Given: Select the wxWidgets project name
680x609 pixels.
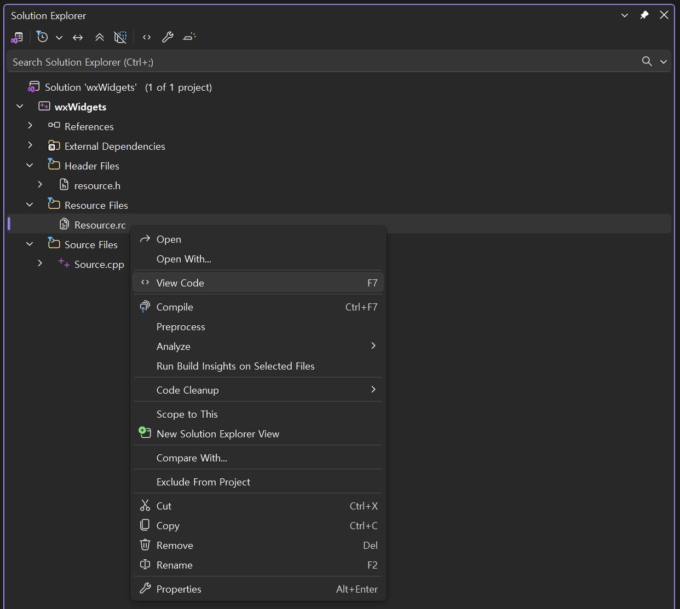Looking at the screenshot, I should 80,107.
